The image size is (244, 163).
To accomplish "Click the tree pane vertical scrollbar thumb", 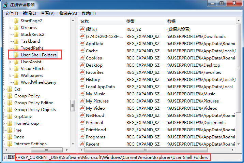I will pos(73,106).
